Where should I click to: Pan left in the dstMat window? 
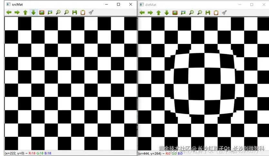click(142, 13)
